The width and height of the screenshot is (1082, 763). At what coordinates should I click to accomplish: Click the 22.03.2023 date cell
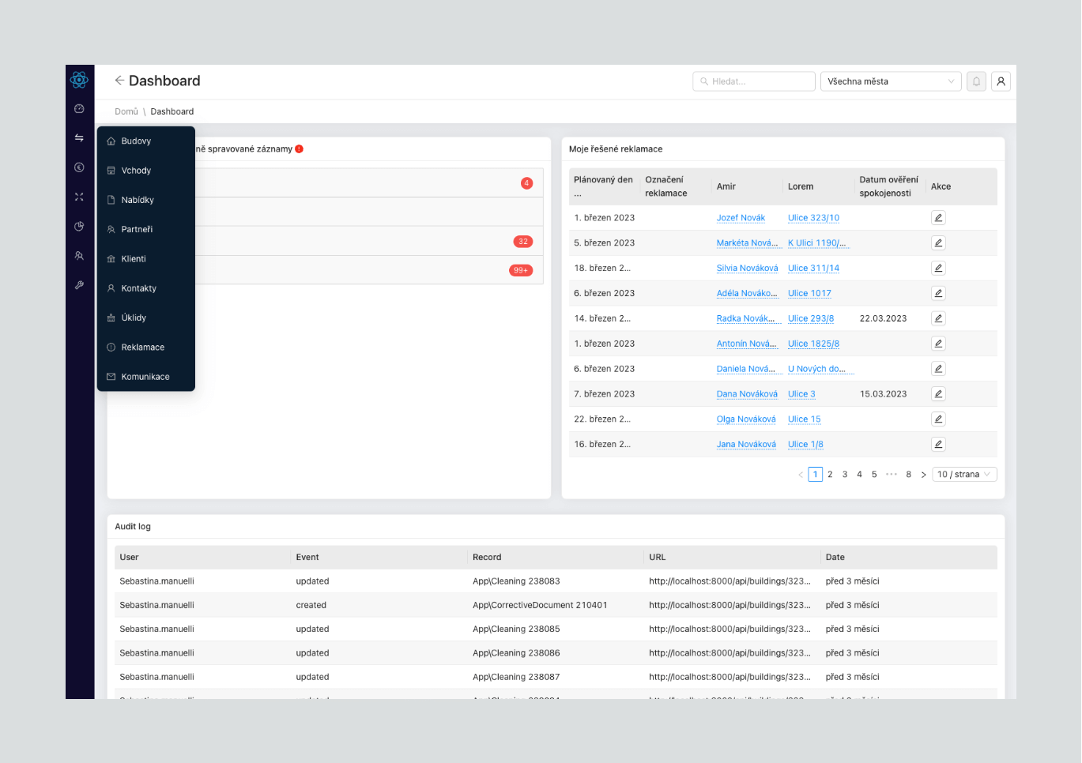tap(883, 319)
